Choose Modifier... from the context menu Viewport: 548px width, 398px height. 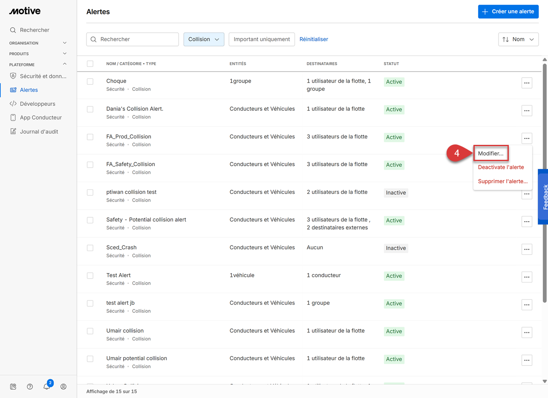490,153
